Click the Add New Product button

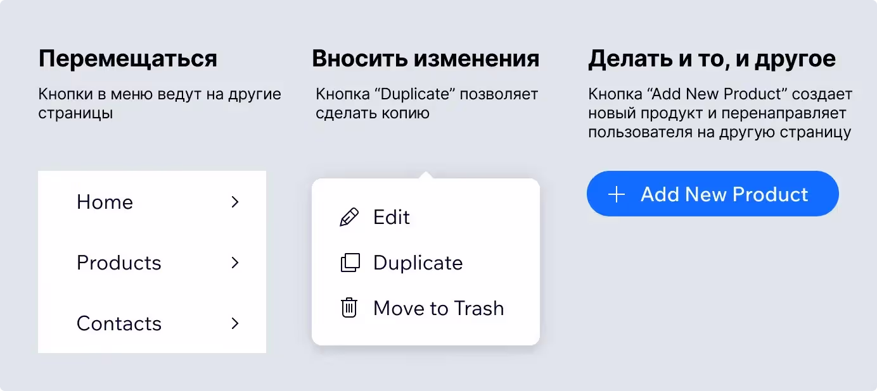click(x=713, y=194)
